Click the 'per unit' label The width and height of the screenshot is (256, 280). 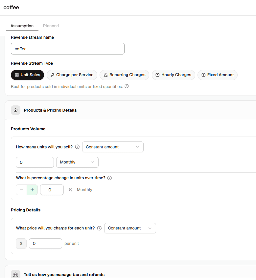(72, 244)
